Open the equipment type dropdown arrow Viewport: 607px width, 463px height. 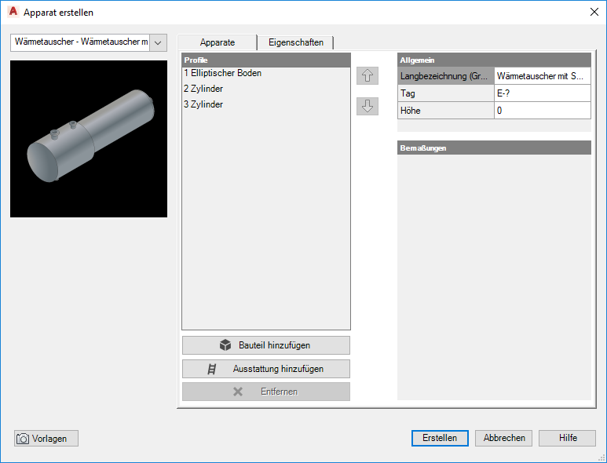[x=158, y=42]
